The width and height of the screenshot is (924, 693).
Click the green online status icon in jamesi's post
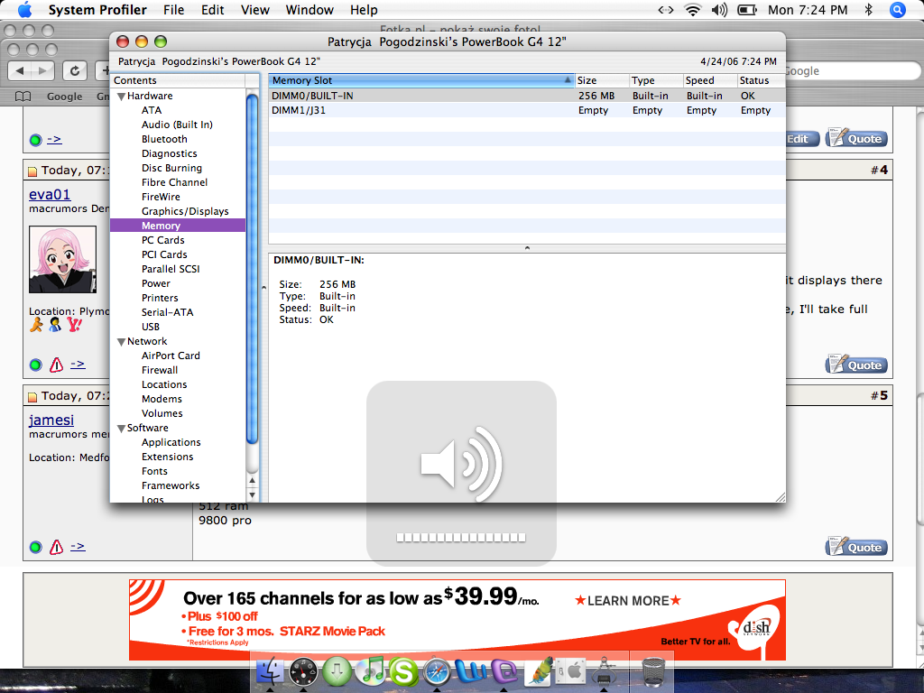click(x=35, y=547)
